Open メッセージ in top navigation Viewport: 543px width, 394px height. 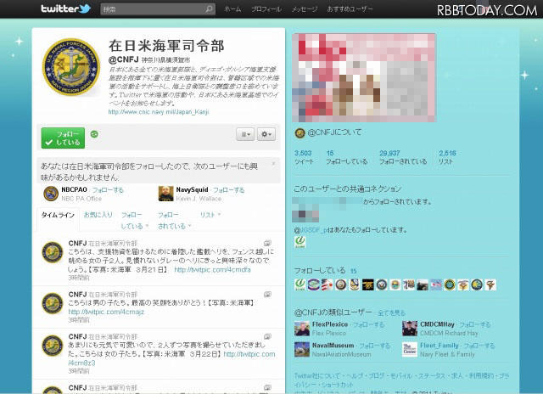coord(305,9)
